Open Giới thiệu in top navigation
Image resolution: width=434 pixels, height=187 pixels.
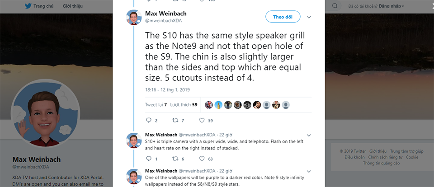pyautogui.click(x=72, y=6)
